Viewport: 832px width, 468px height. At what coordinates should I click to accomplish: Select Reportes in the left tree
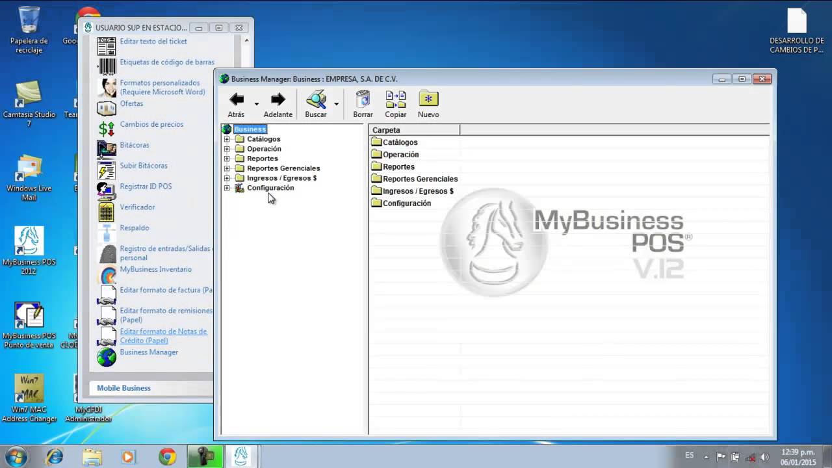[263, 159]
